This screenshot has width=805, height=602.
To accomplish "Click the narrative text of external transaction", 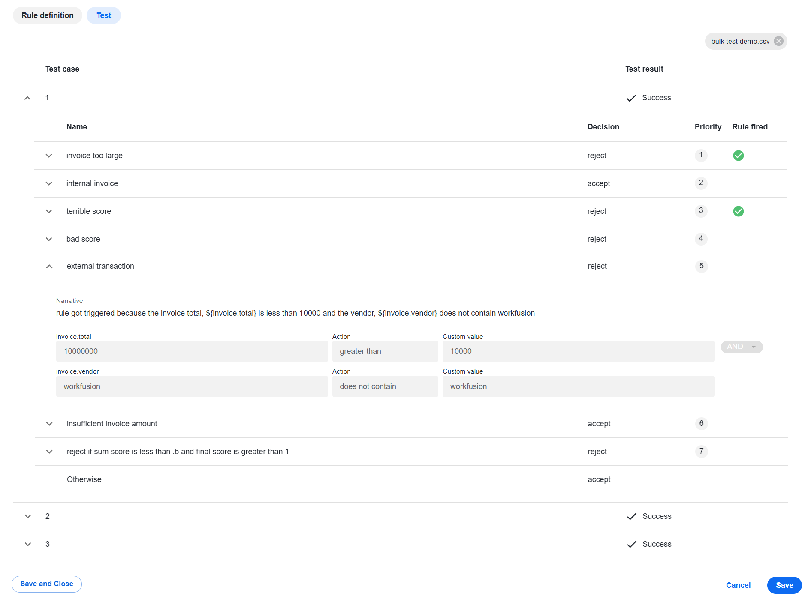I will tap(295, 313).
